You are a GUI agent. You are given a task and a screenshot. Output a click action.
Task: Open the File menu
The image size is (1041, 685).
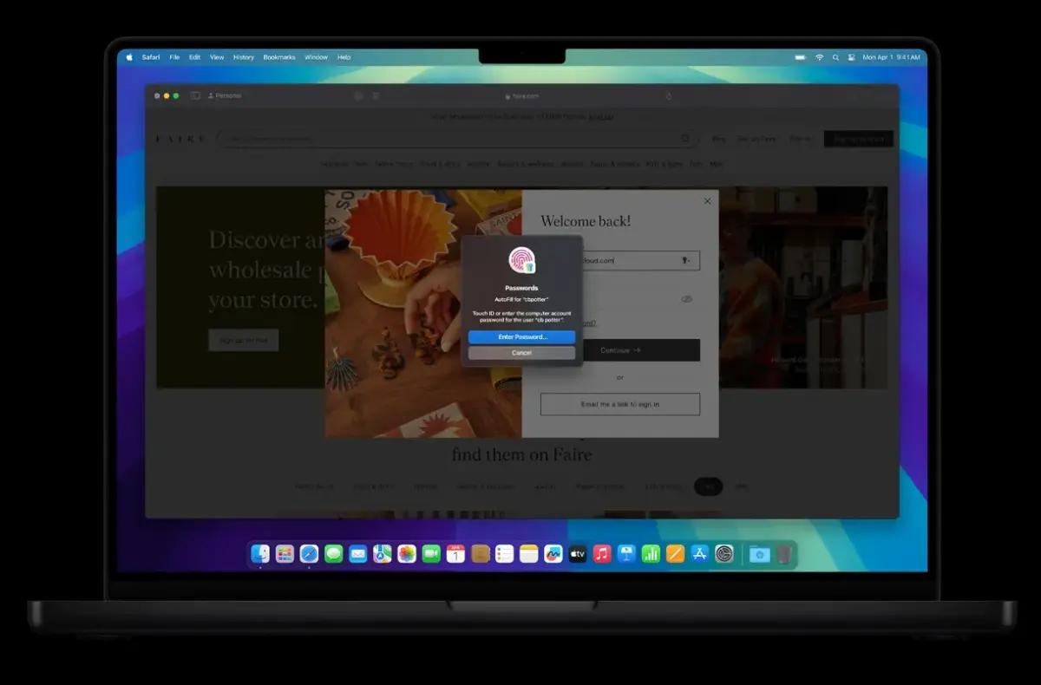coord(174,57)
